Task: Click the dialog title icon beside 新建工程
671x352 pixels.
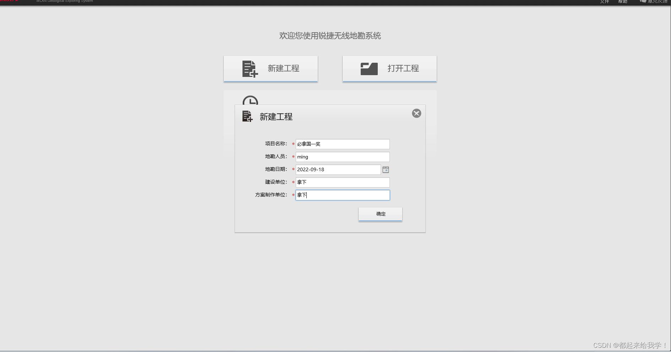Action: pyautogui.click(x=247, y=116)
